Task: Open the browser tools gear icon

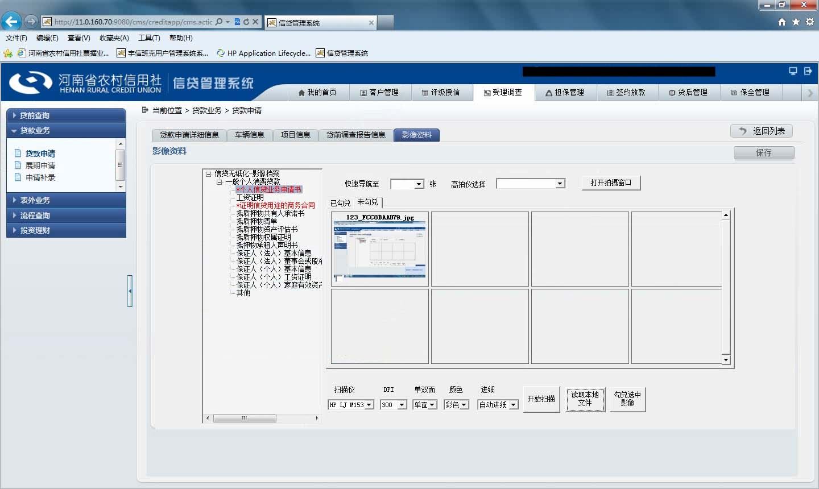Action: 809,22
